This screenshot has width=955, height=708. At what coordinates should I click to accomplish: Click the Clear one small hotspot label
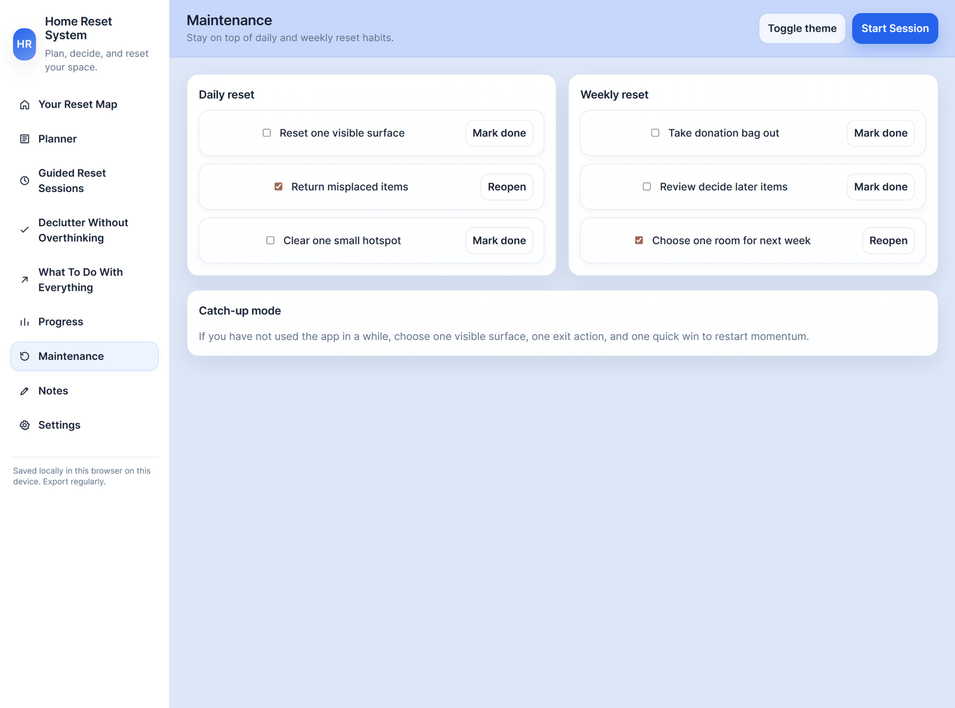point(342,240)
